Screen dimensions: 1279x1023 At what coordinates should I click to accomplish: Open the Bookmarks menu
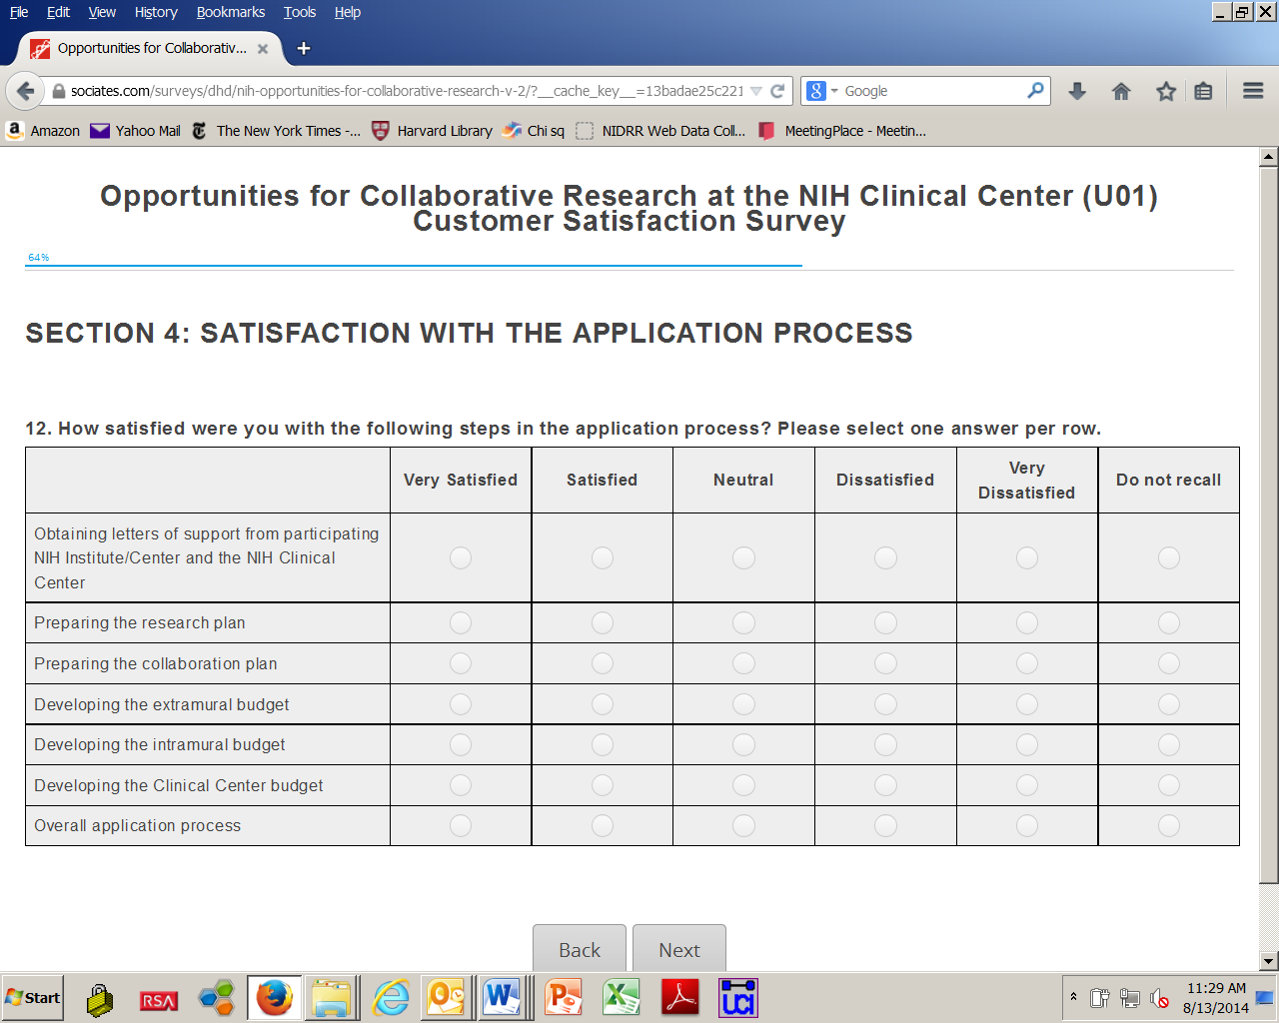coord(230,12)
